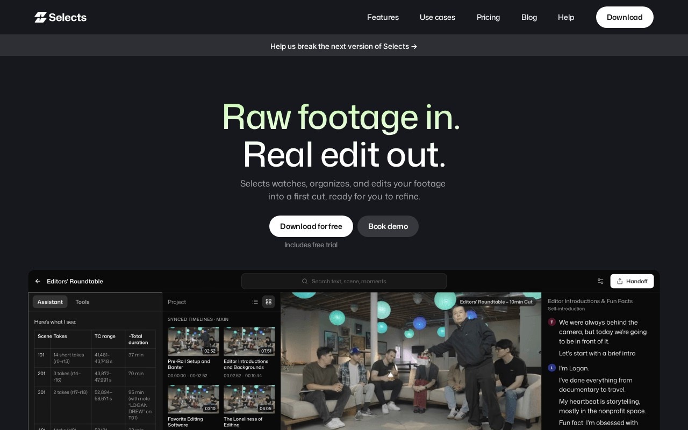Select the Assistant tab
Viewport: 688px width, 430px height.
point(50,302)
